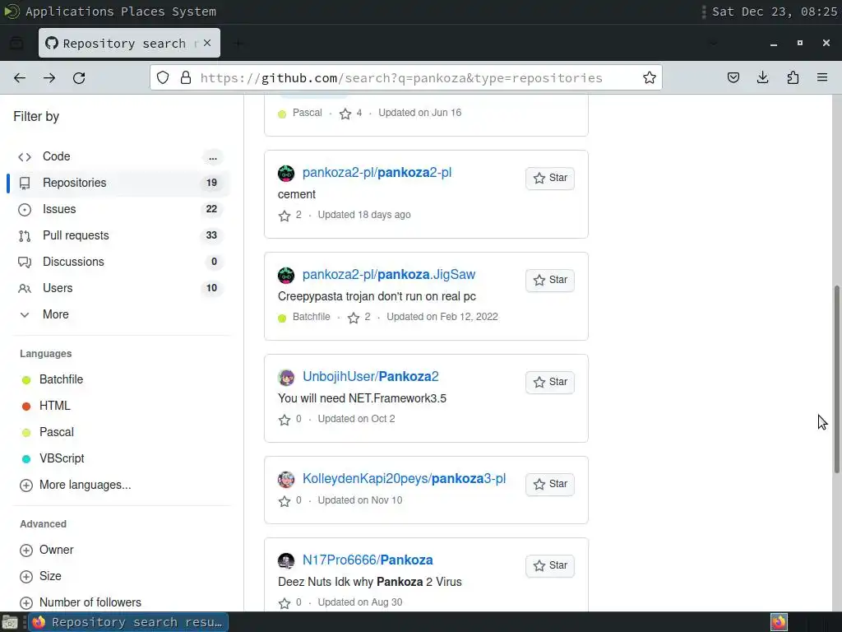
Task: Star the pankoza3-pl repository
Action: coord(550,484)
